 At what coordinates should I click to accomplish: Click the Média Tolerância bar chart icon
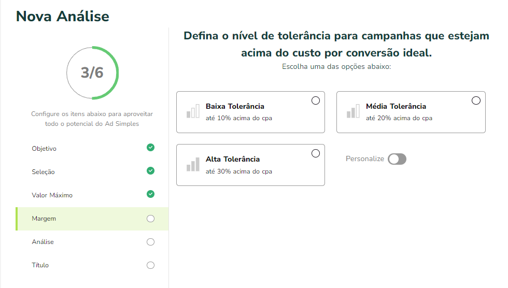353,111
